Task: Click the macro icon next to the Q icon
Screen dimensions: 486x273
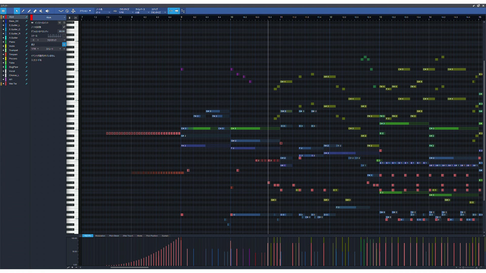Action: (x=73, y=11)
